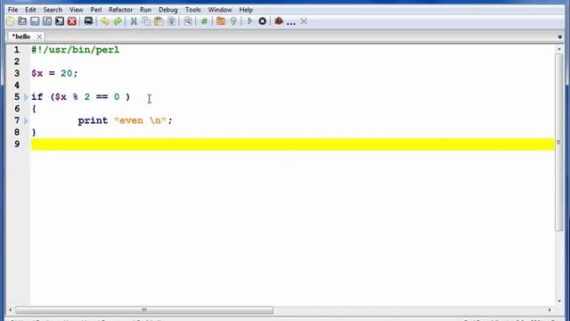This screenshot has height=321, width=570.
Task: Click the value 20 on line 3
Action: (67, 73)
